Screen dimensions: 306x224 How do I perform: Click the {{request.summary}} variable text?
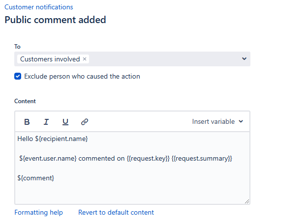tap(202, 158)
